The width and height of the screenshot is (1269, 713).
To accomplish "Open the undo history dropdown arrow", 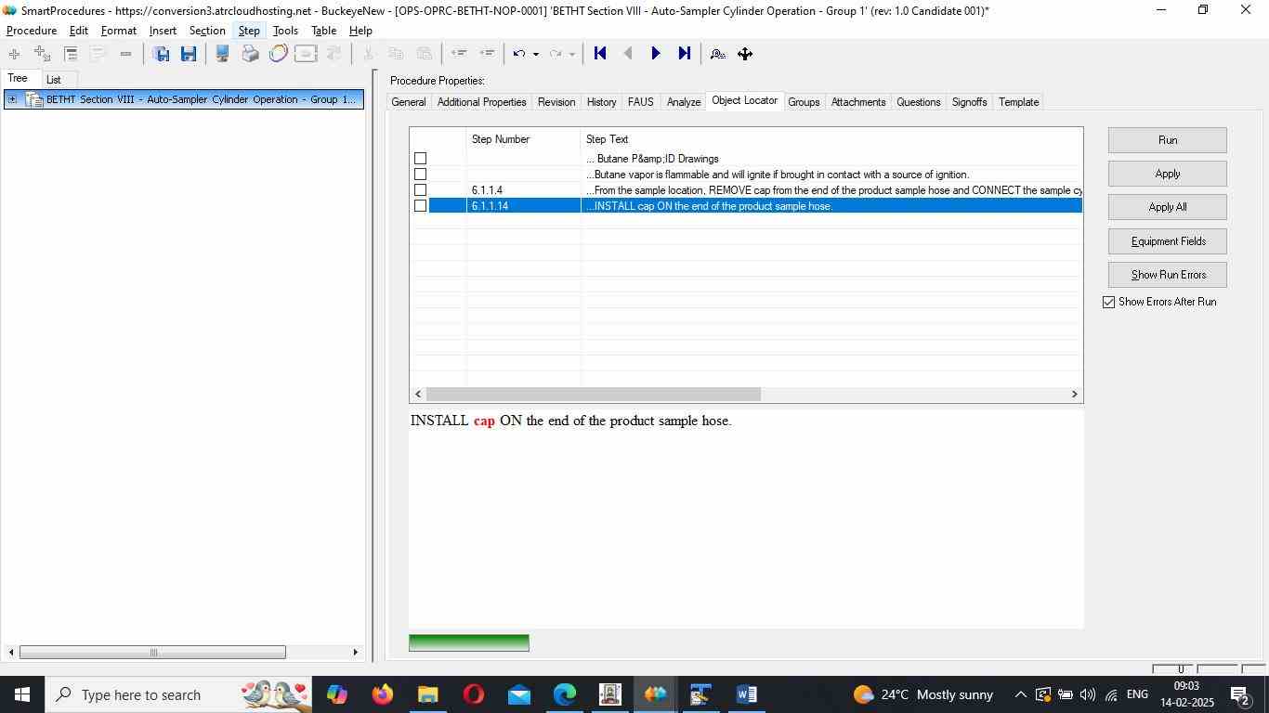I will (536, 54).
